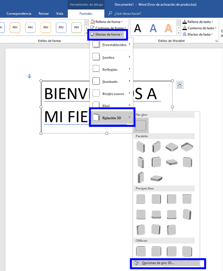Image resolution: width=223 pixels, height=271 pixels.
Task: Open the Relleno de texto dropdown
Action: 198,22
